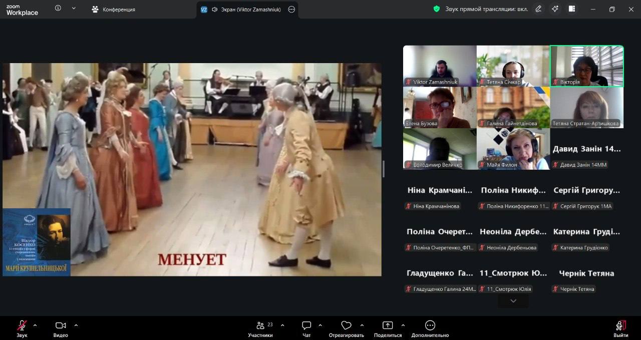Open the Конференция tab
Viewport: 641px width, 340px height.
pyautogui.click(x=114, y=10)
